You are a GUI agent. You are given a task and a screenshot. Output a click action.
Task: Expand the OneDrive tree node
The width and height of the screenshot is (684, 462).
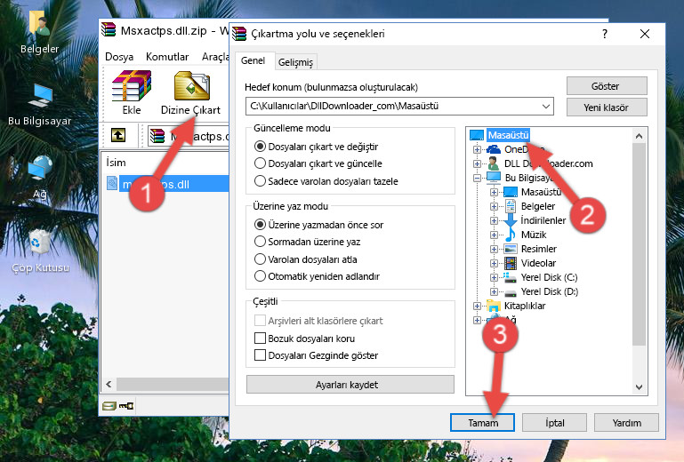tap(477, 149)
